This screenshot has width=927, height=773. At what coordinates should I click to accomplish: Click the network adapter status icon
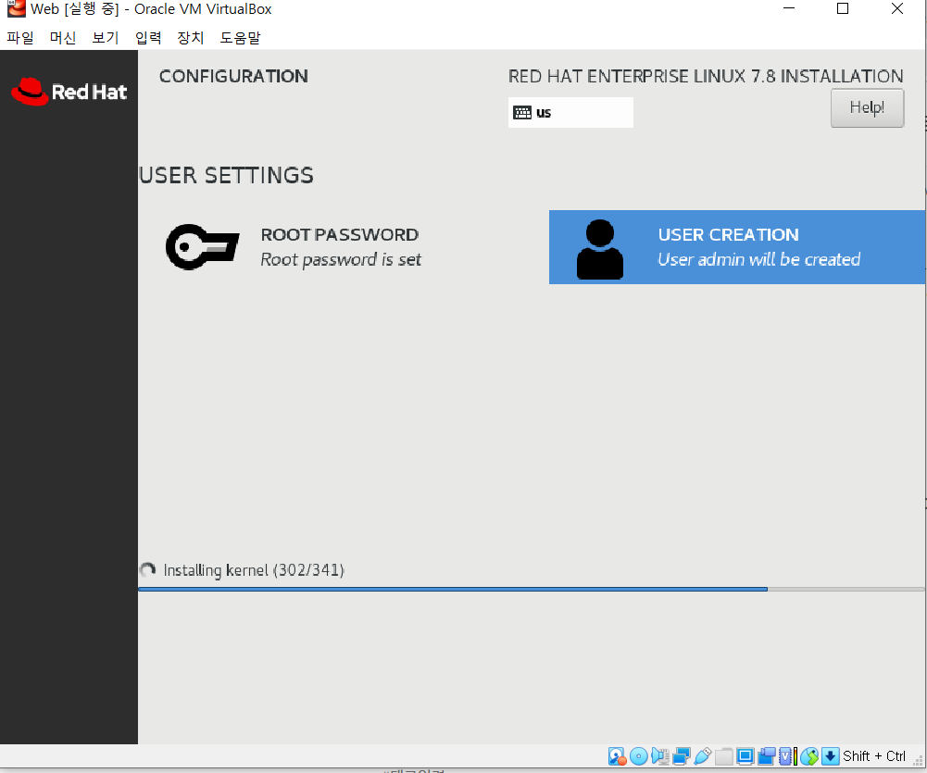682,755
